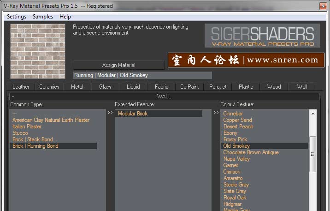
Task: Select Modular Brick extended feature
Action: tap(159, 114)
